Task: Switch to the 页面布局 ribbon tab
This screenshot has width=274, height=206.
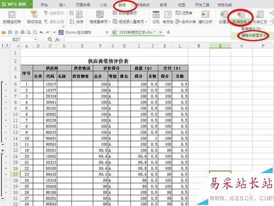Action: (x=83, y=5)
